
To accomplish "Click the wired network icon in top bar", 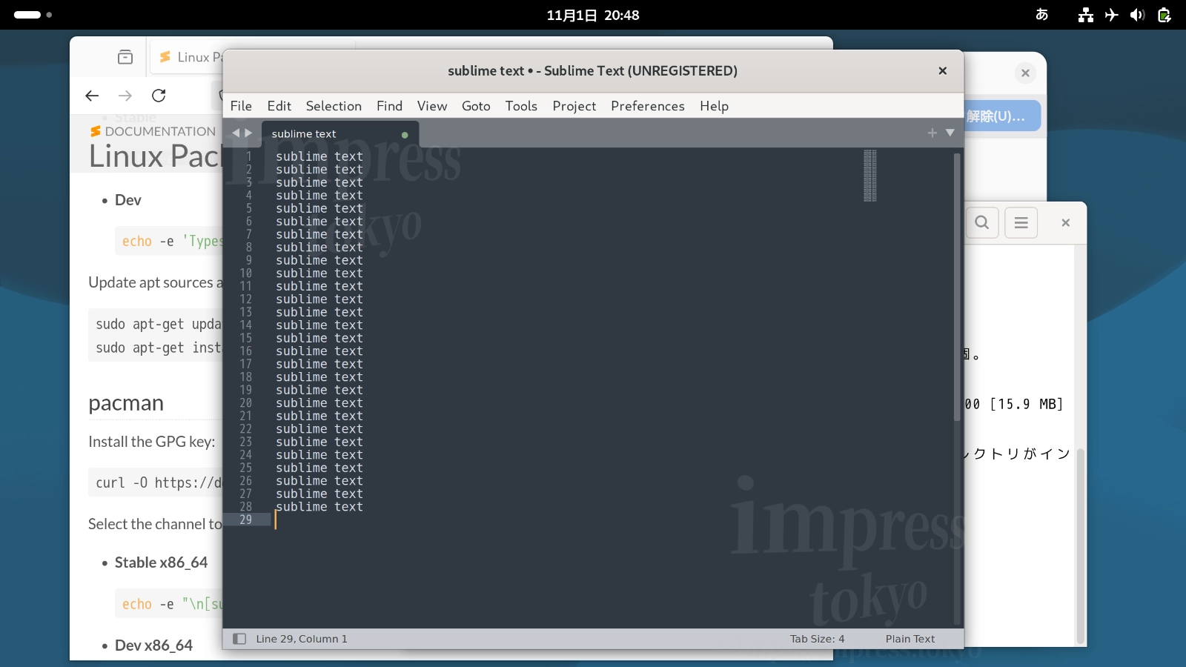I will pyautogui.click(x=1086, y=15).
